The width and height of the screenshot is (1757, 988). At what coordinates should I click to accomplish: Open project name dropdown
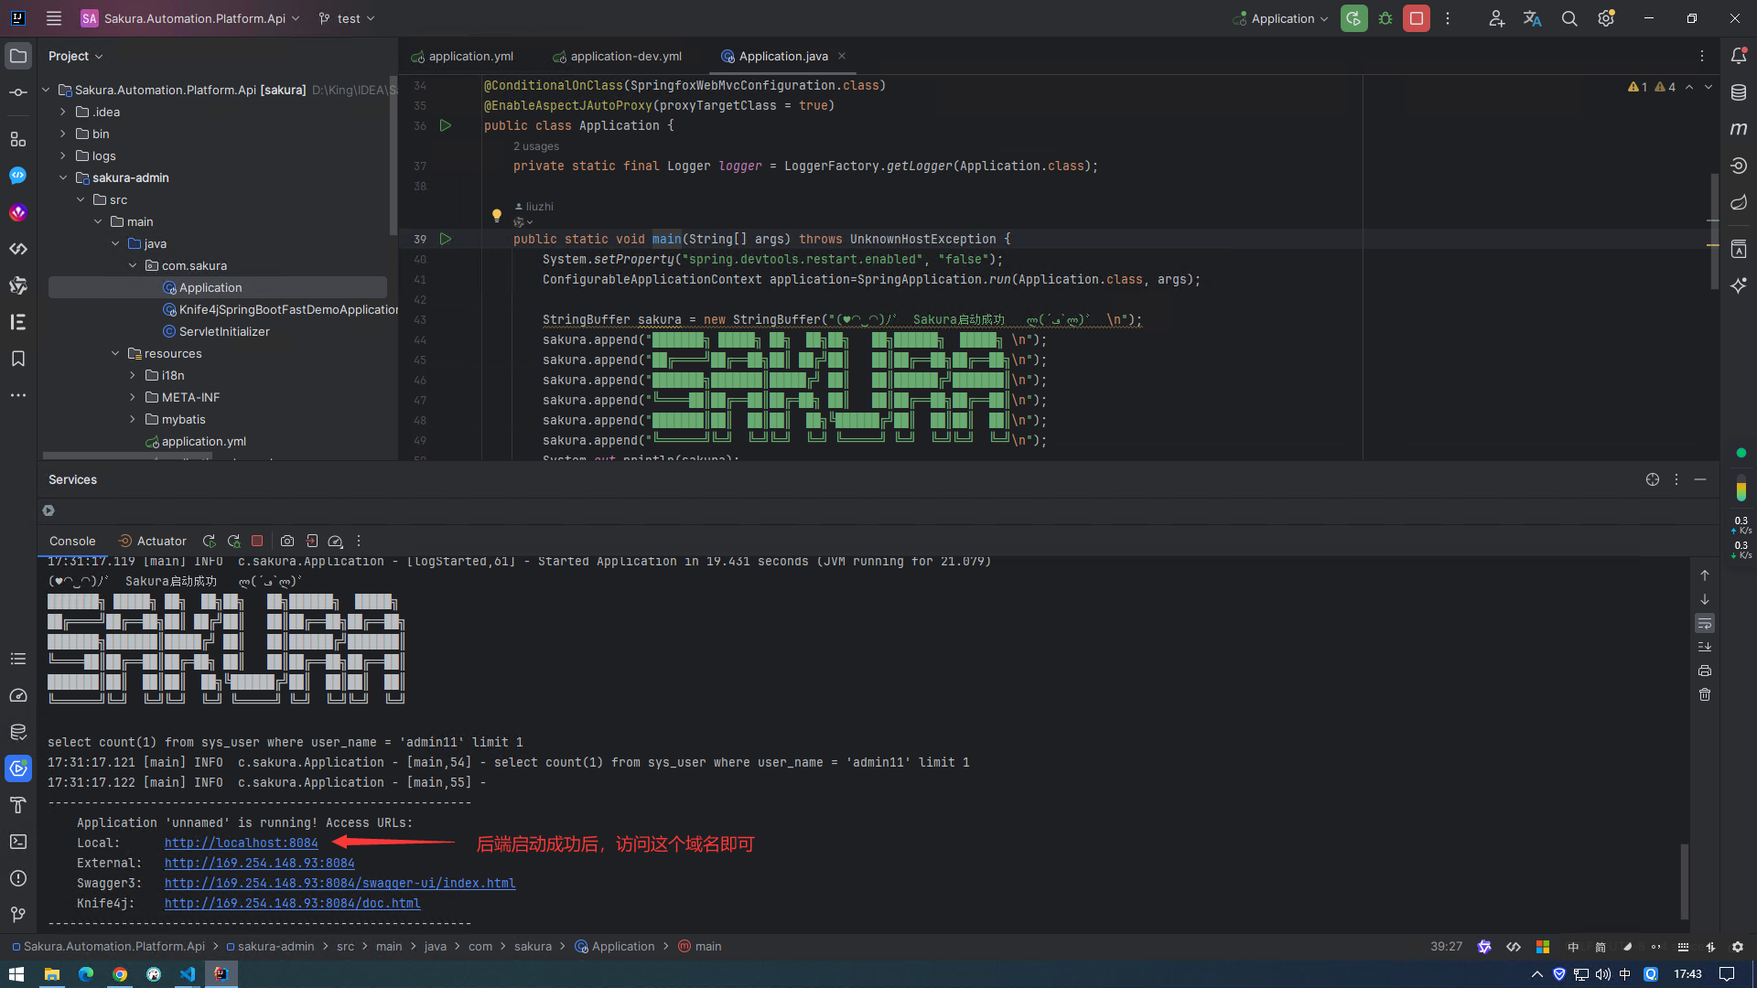point(190,18)
